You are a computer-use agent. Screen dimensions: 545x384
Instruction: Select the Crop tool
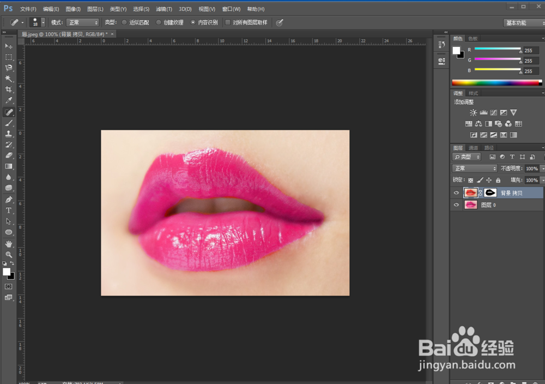pos(9,89)
